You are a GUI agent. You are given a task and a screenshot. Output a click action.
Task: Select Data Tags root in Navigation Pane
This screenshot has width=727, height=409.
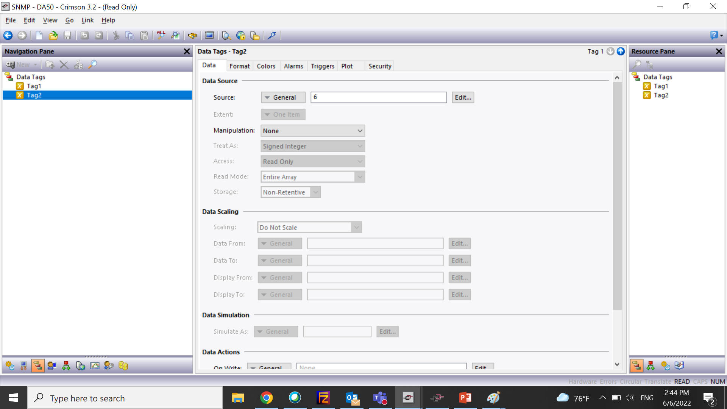[31, 77]
